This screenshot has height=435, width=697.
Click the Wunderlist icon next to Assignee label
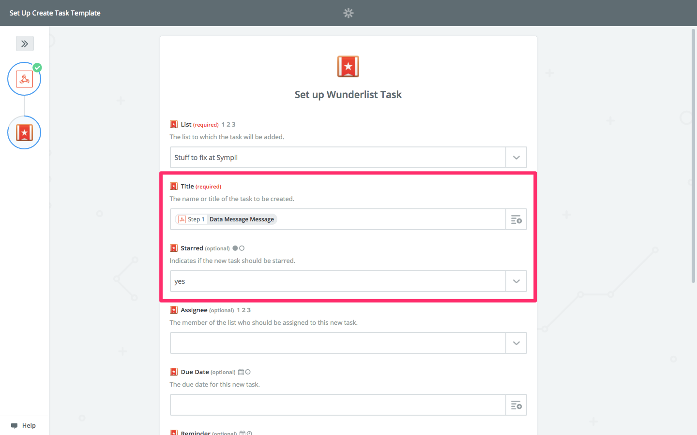(174, 310)
